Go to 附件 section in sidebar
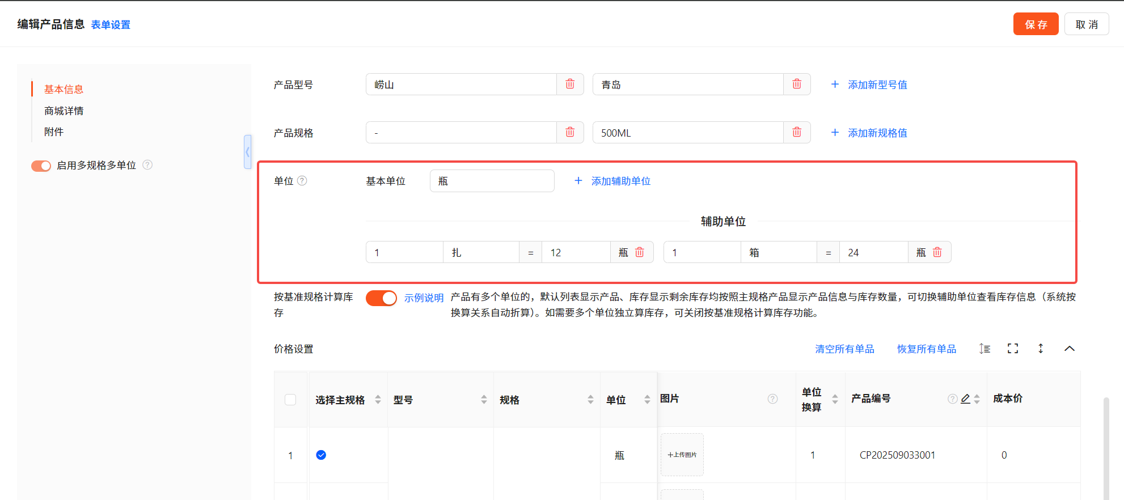The height and width of the screenshot is (500, 1124). (x=54, y=132)
